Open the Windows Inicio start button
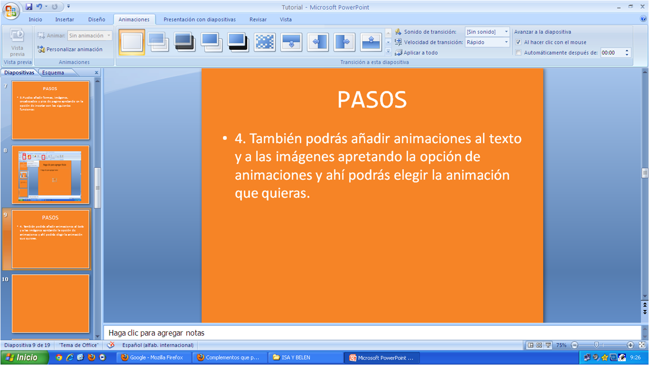The width and height of the screenshot is (649, 365). (x=25, y=357)
